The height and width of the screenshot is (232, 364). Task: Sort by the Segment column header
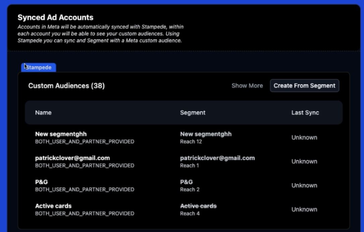tap(193, 113)
